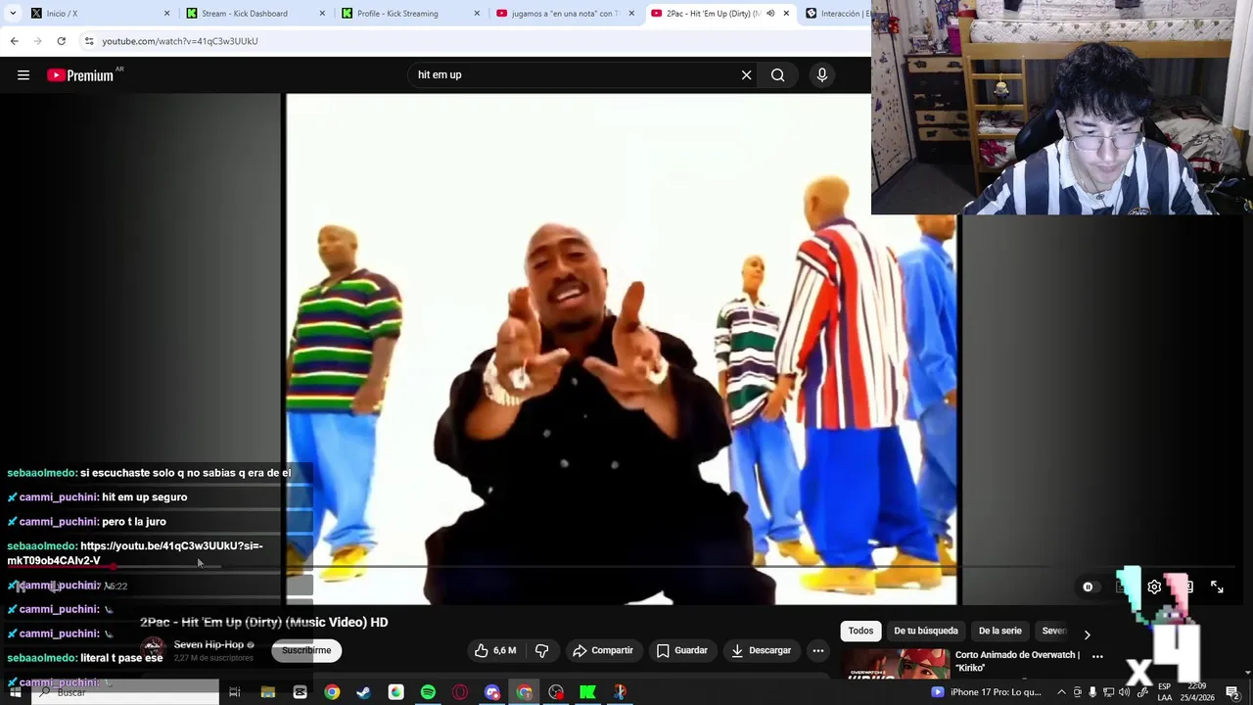Go back in browser history
1253x705 pixels.
pyautogui.click(x=14, y=41)
